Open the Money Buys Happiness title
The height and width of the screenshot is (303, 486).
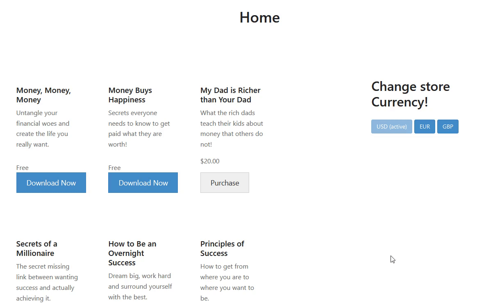coord(130,95)
